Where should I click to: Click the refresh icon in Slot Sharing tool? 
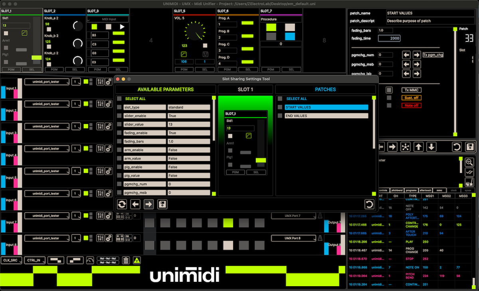122,204
